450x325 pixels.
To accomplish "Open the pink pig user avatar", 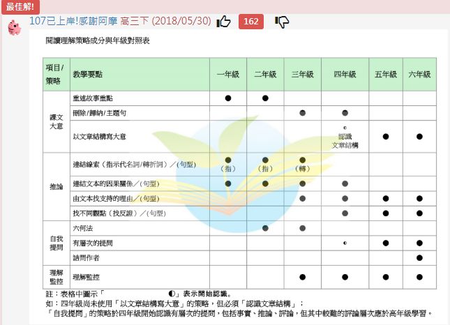I will point(14,27).
